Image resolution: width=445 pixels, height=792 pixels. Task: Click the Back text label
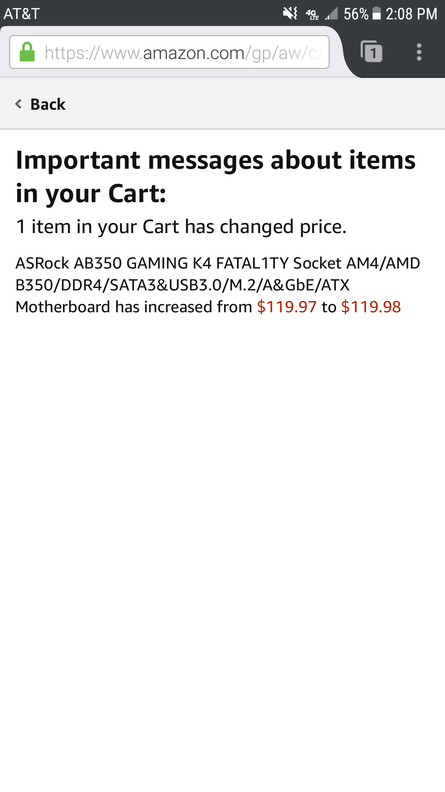[48, 104]
